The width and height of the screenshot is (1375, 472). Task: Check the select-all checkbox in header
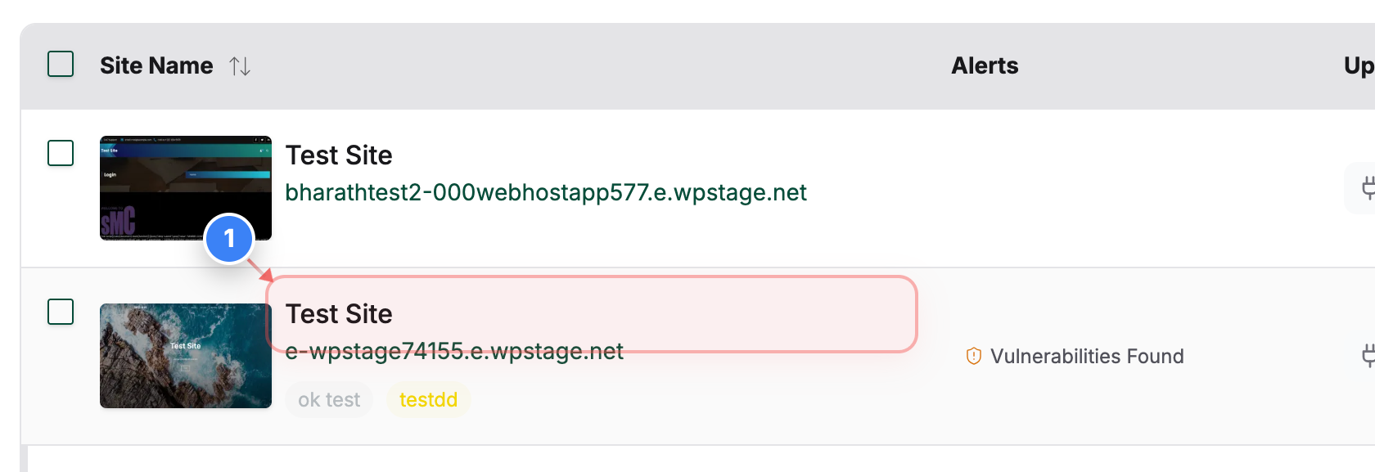[60, 61]
